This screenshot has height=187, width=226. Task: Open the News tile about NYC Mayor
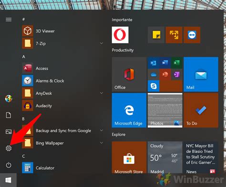pyautogui.click(x=201, y=157)
